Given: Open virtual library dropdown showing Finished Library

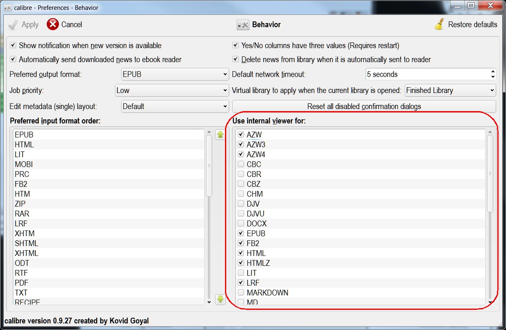Looking at the screenshot, I should pos(450,90).
